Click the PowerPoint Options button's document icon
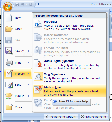The image size is (112, 122). tap(47, 117)
